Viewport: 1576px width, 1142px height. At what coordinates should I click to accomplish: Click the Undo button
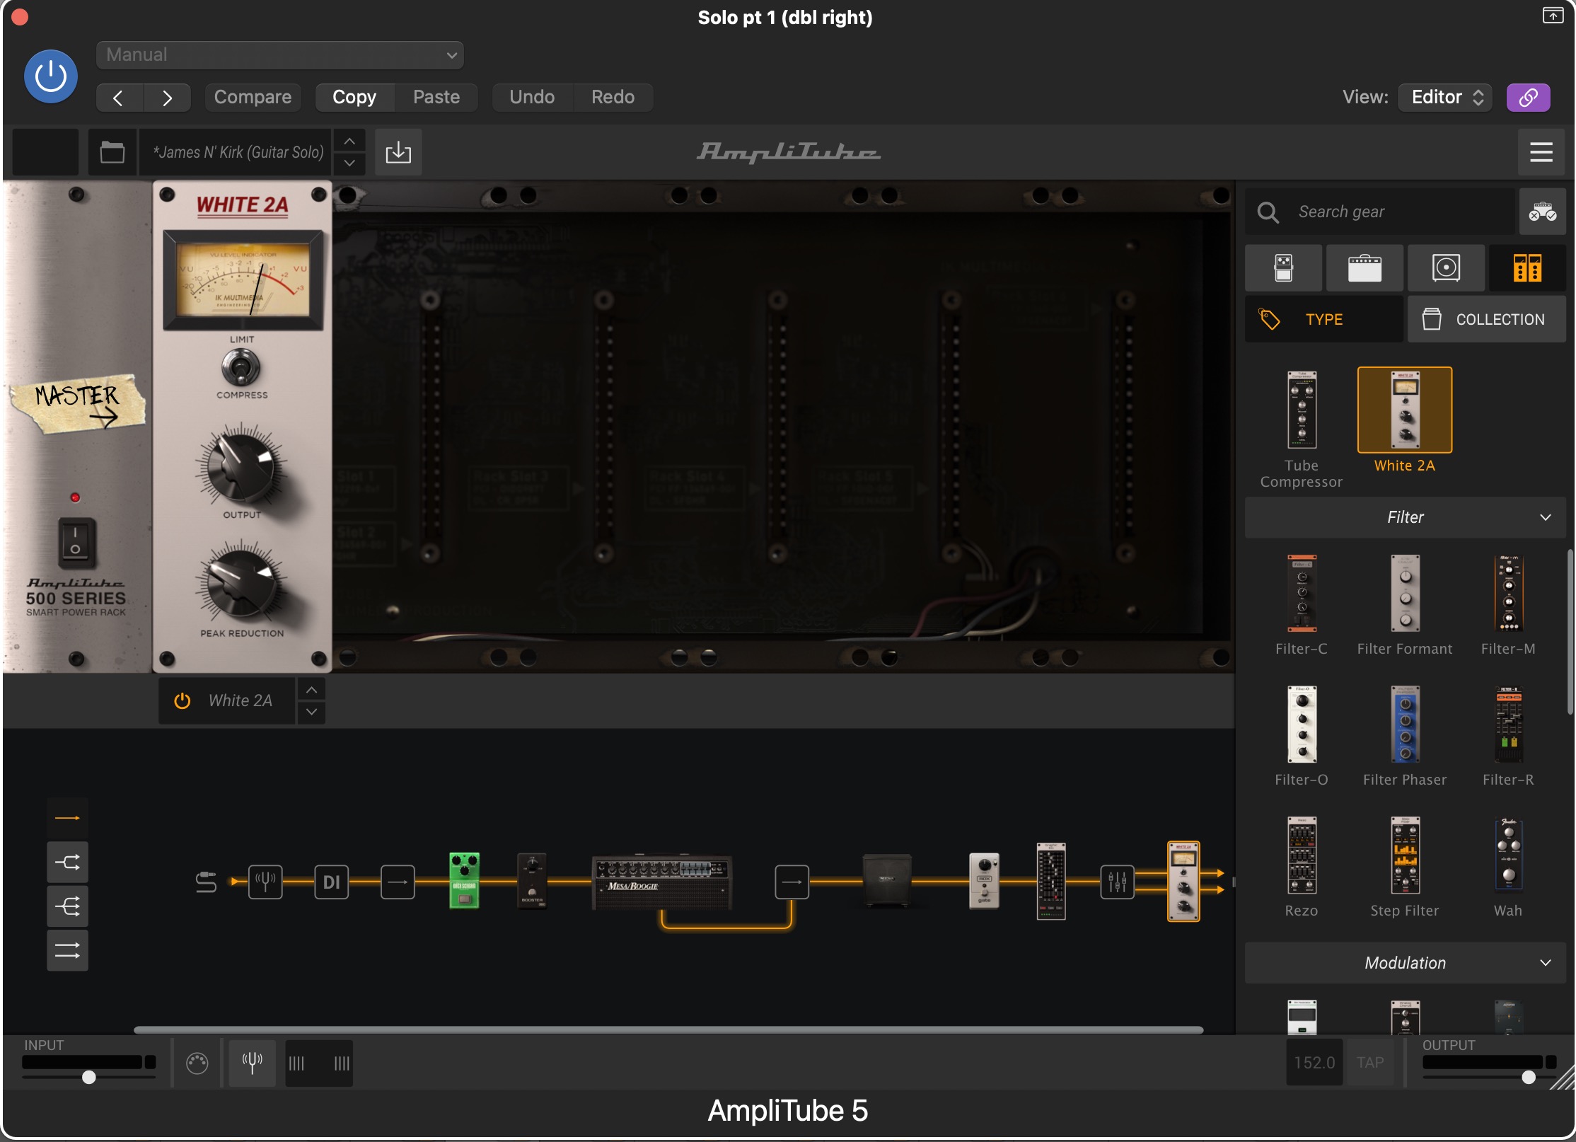coord(532,98)
